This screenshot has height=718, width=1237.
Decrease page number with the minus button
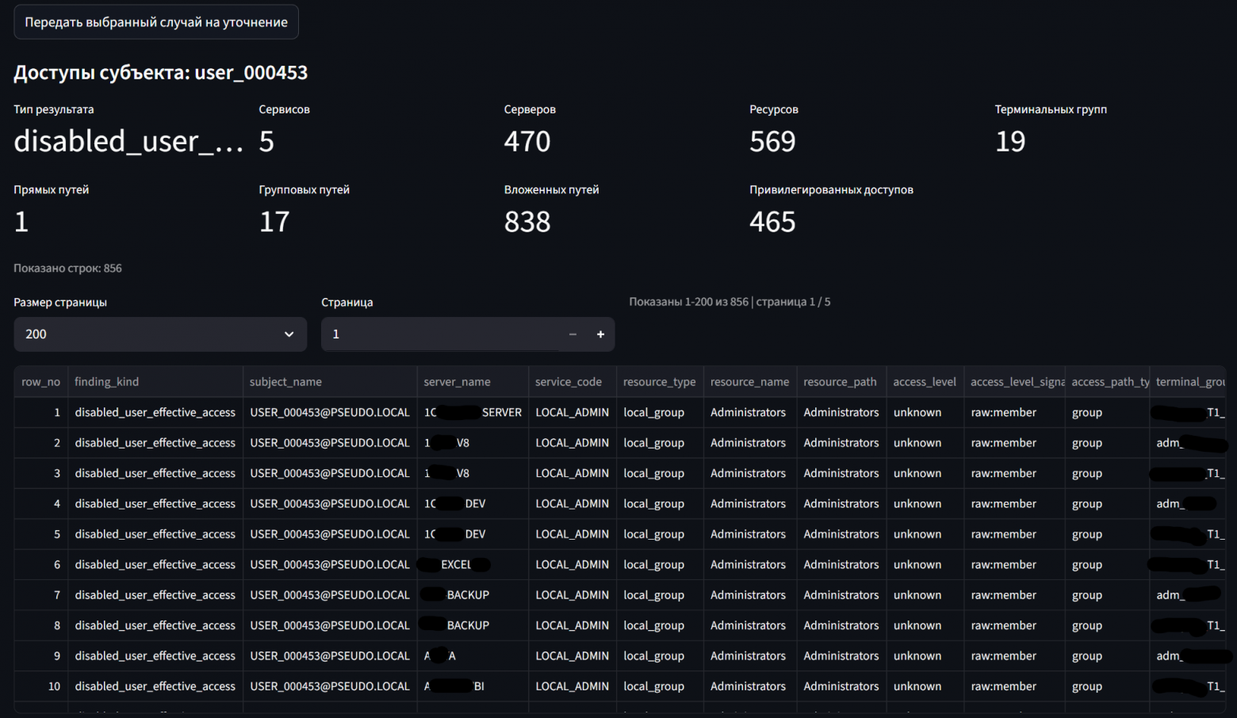click(573, 334)
